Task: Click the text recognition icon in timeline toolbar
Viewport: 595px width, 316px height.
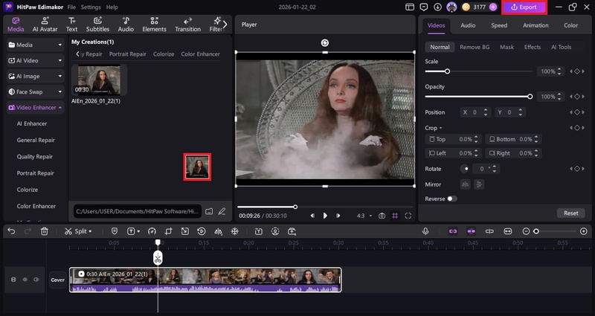Action: click(x=258, y=231)
